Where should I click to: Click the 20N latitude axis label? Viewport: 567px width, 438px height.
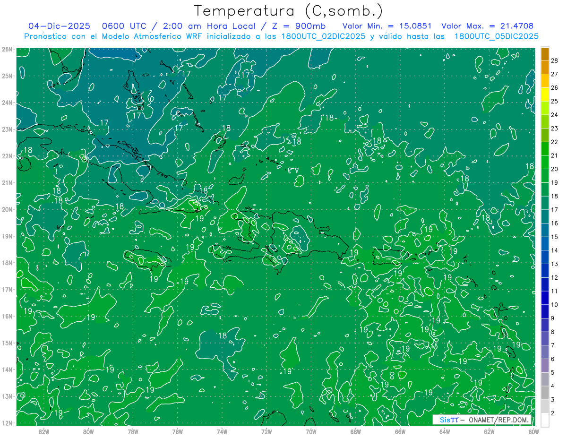click(7, 209)
